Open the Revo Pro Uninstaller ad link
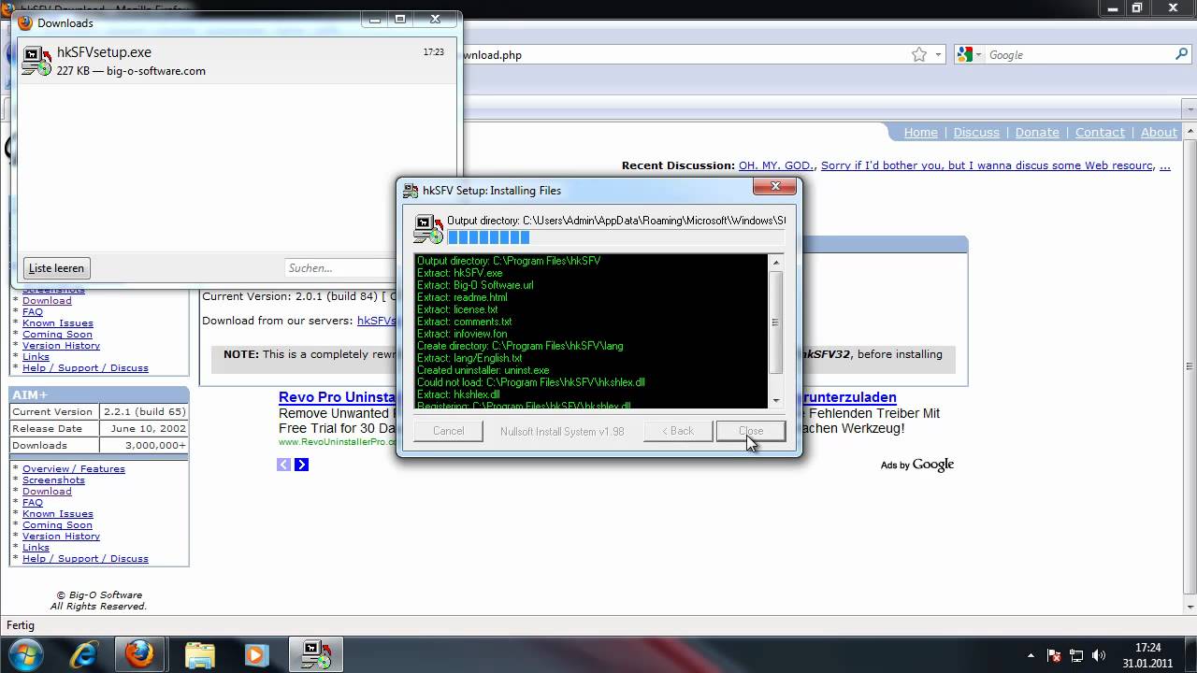 (x=338, y=397)
